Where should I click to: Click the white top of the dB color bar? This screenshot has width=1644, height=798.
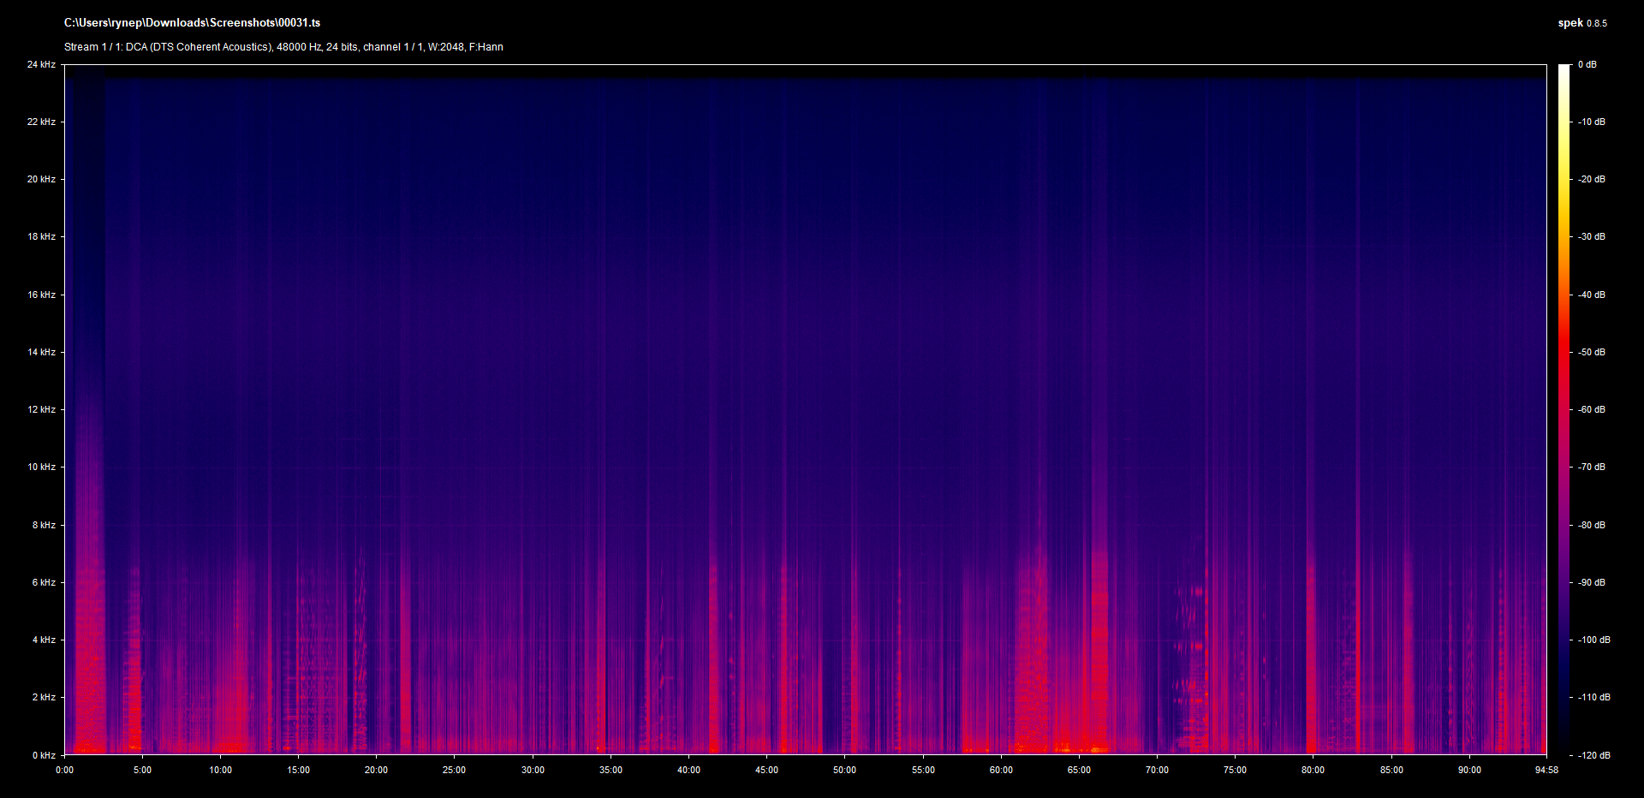click(x=1564, y=70)
